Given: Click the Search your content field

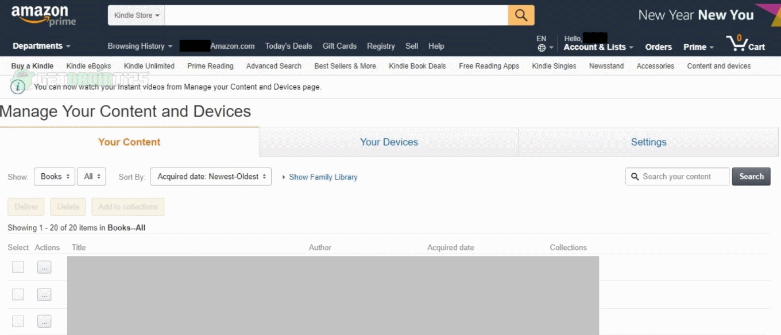Looking at the screenshot, I should tap(678, 177).
